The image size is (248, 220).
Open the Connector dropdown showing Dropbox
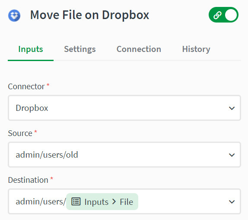[x=124, y=108]
